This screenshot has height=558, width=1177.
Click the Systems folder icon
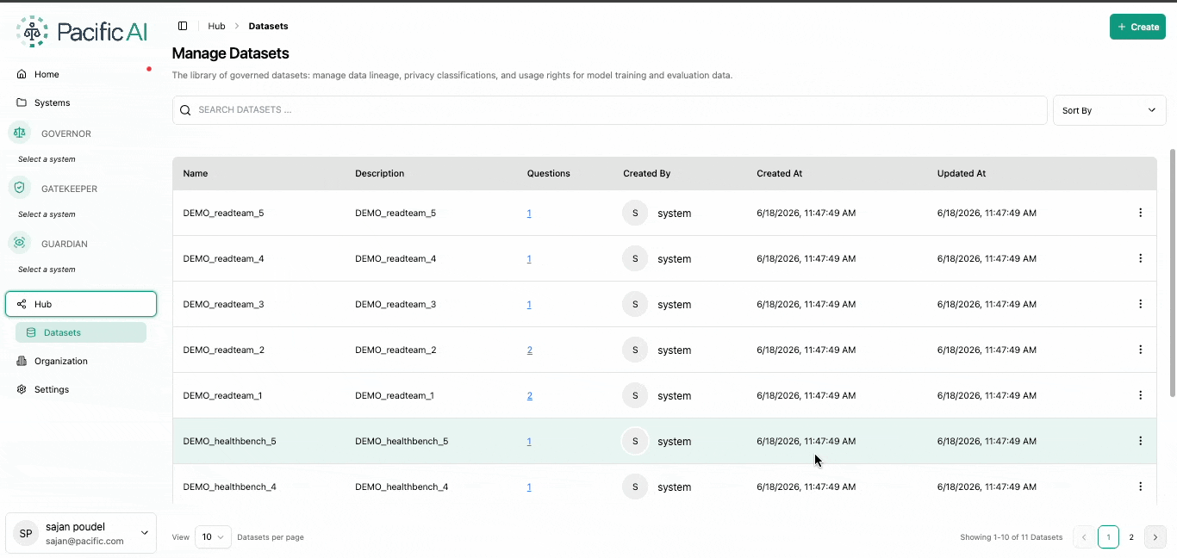pos(22,102)
